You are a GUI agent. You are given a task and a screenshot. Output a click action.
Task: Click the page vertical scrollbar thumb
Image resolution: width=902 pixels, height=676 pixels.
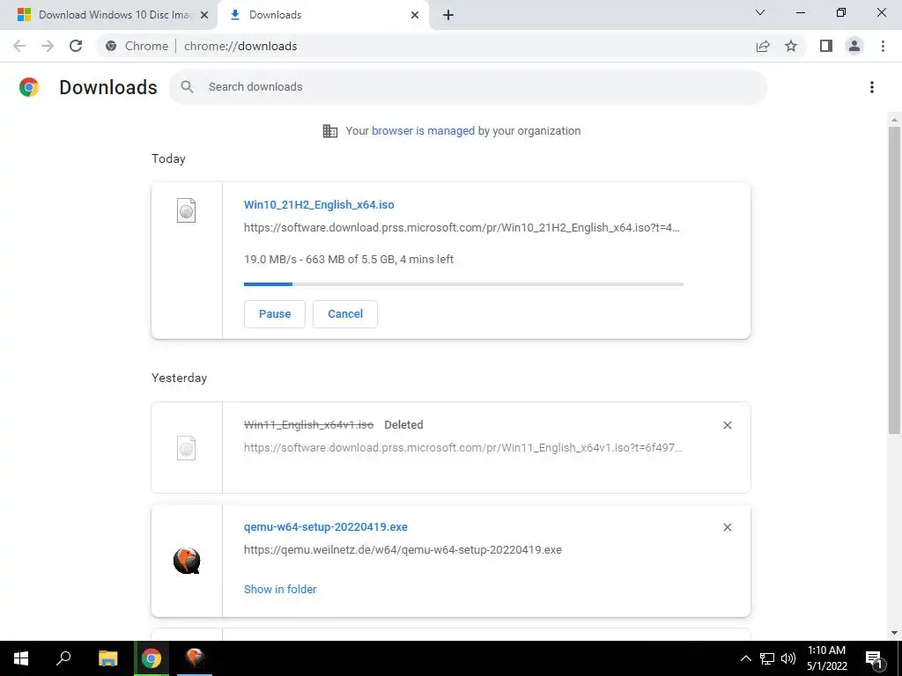894,279
